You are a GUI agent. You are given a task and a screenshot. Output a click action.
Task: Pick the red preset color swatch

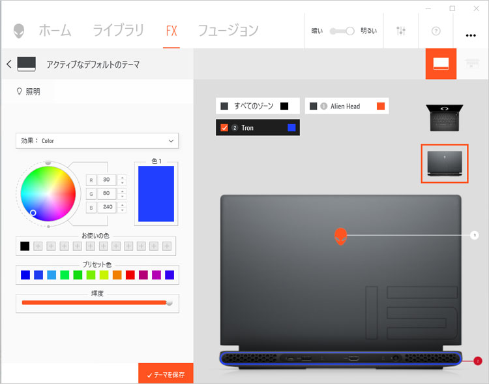(x=130, y=275)
